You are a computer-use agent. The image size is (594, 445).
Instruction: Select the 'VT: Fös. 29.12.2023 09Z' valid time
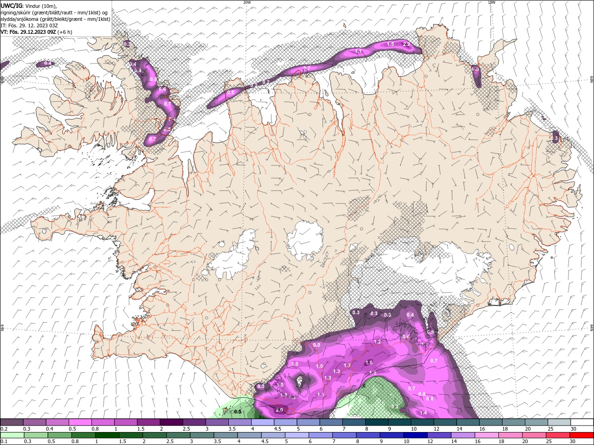(28, 32)
